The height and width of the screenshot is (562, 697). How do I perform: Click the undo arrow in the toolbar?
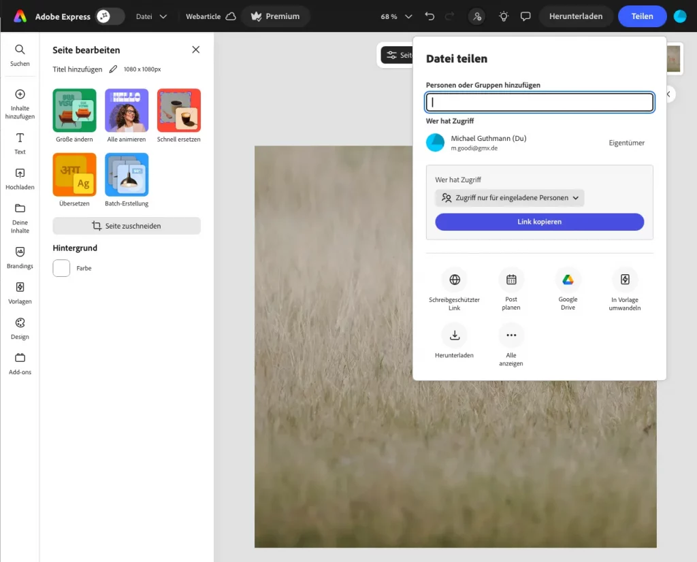429,16
